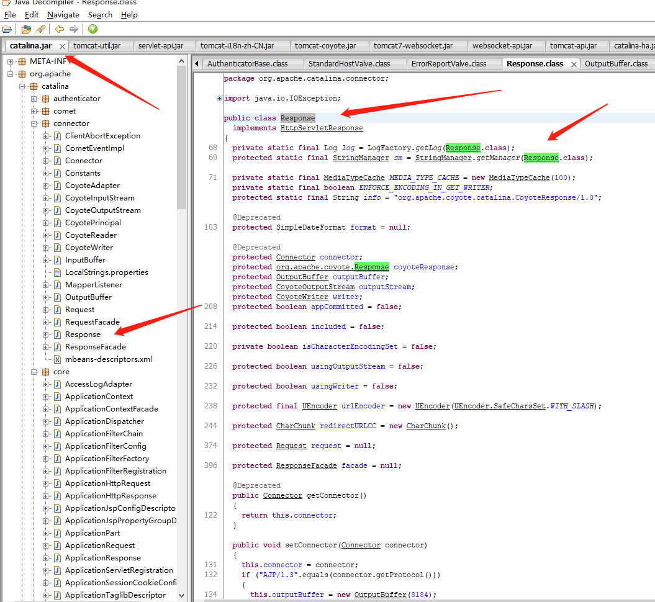The width and height of the screenshot is (655, 602).
Task: Select the MapperListener tree item
Action: click(x=94, y=285)
